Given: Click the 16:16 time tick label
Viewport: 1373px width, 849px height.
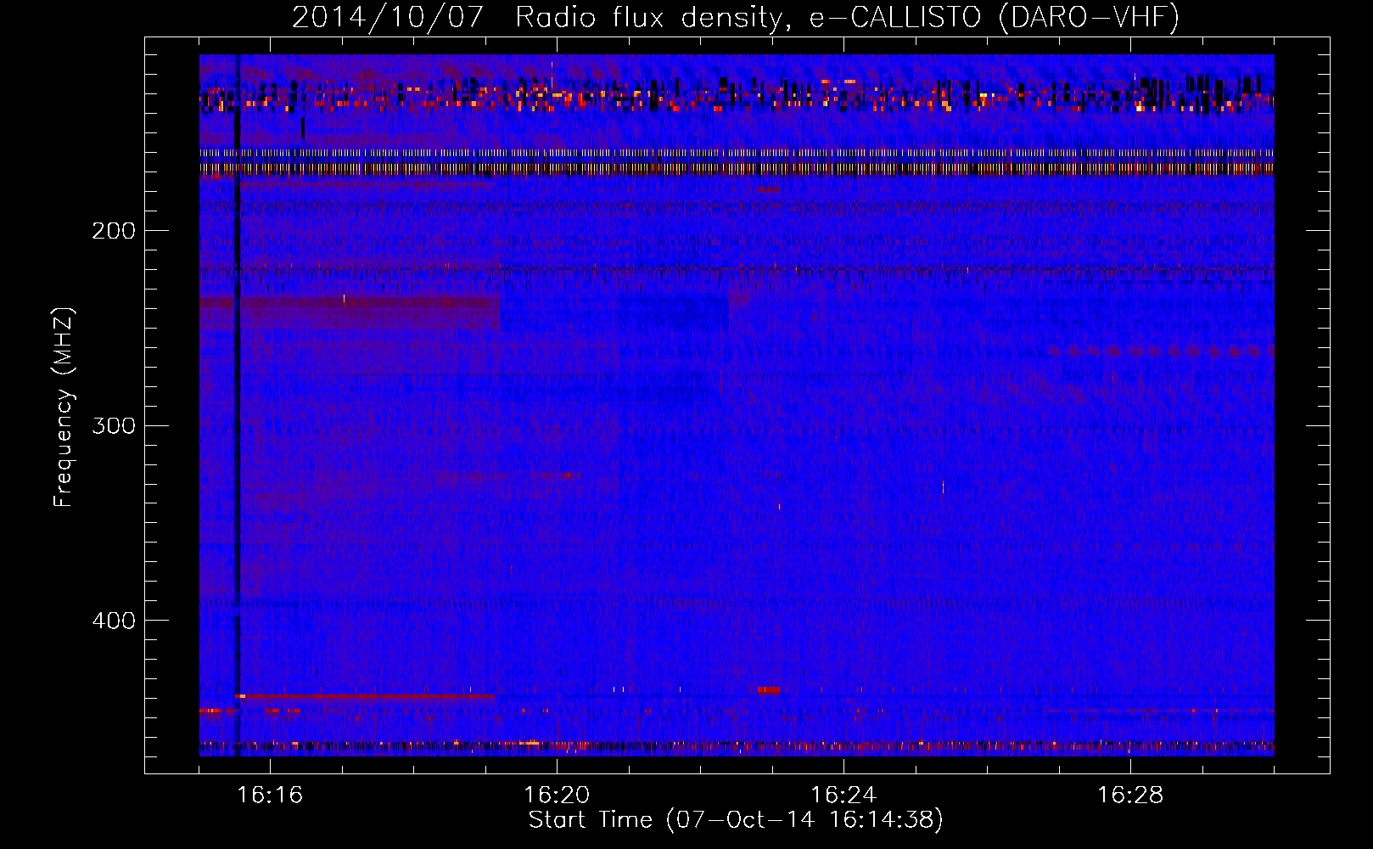Looking at the screenshot, I should [x=270, y=795].
